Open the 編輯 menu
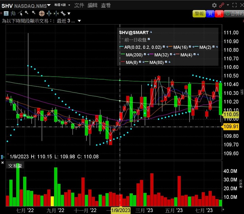The height and width of the screenshot is (214, 244). (x=93, y=5)
